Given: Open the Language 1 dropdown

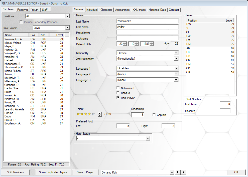Looking at the screenshot, I should 176,68.
